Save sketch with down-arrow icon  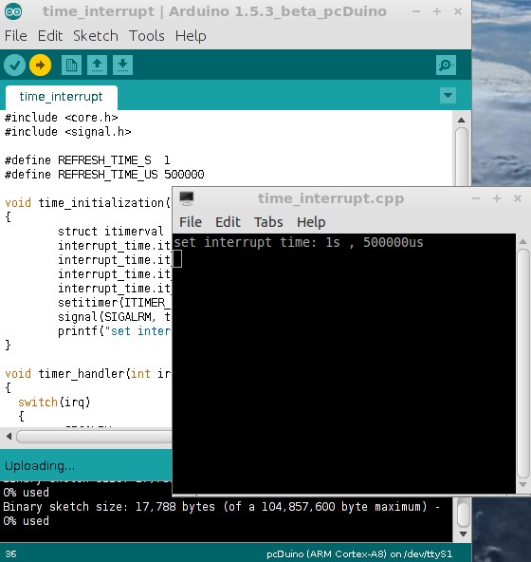(123, 65)
